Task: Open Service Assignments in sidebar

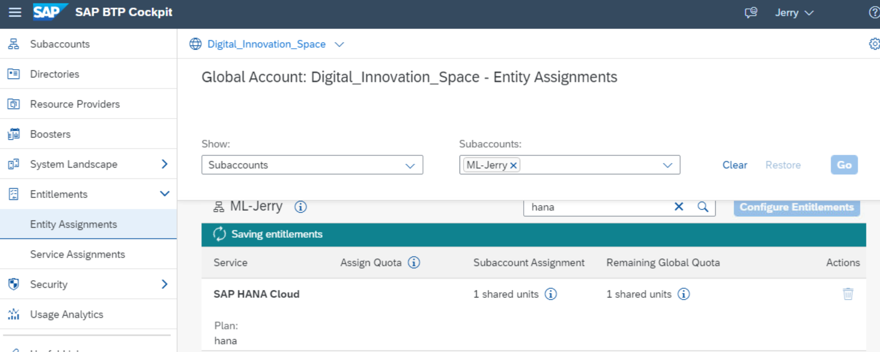Action: point(77,254)
